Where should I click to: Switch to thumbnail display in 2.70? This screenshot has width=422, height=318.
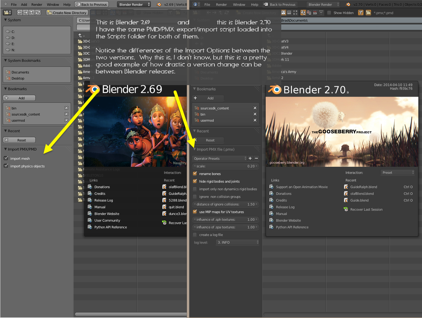(x=295, y=13)
